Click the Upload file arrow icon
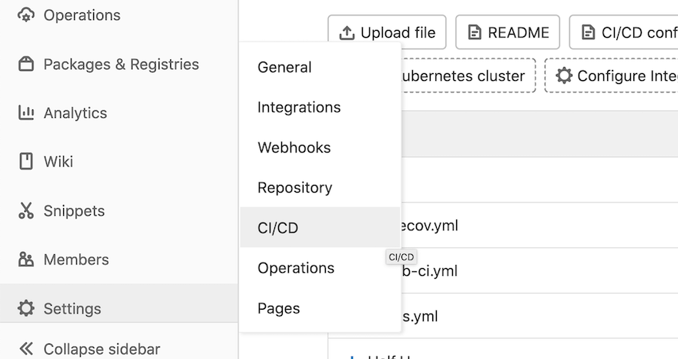This screenshot has height=359, width=678. 347,32
